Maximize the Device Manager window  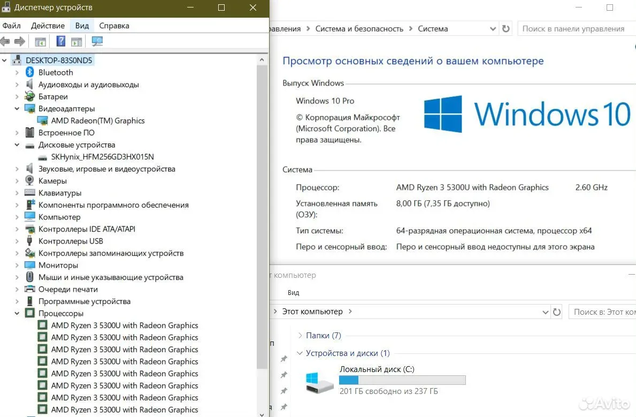point(221,7)
